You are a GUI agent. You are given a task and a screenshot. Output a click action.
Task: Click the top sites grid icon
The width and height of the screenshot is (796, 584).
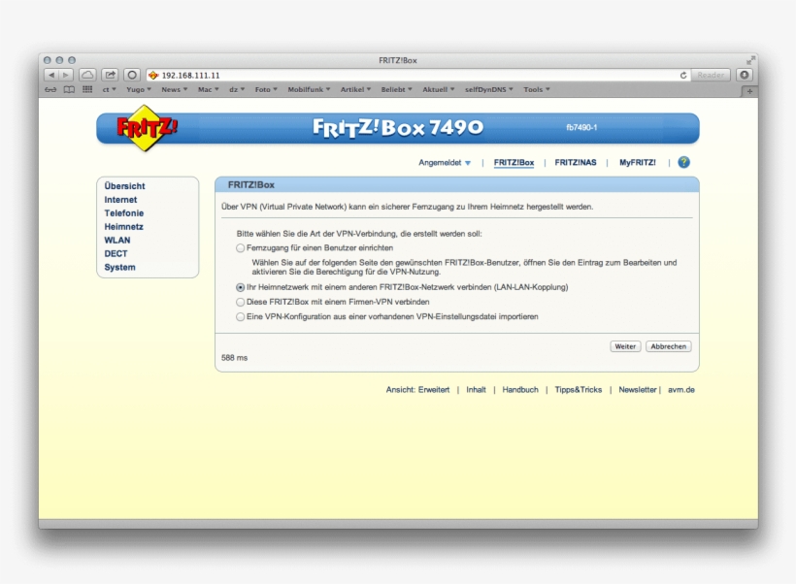coord(85,89)
